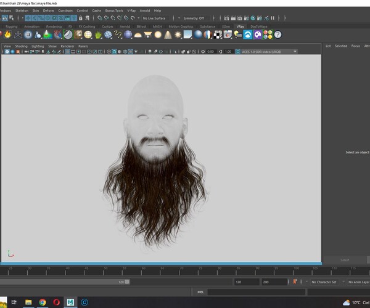370x308 pixels.
Task: Click the V-Ray fire shelf icon
Action: pos(8,34)
